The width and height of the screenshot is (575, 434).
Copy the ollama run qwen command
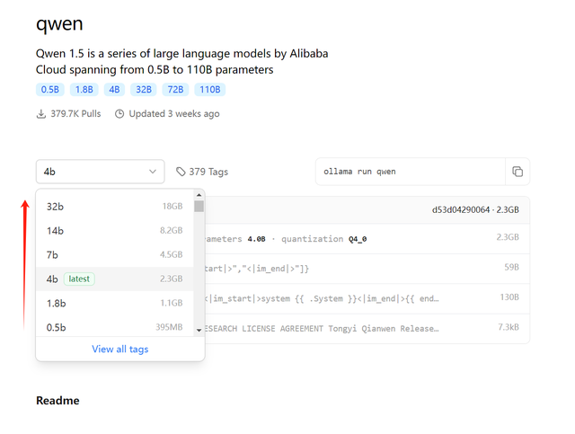click(517, 172)
